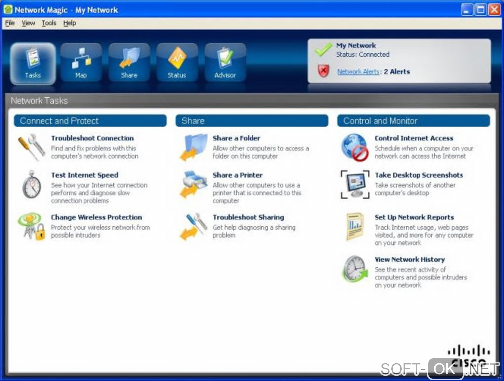Open Set Up Network Reports task
Viewport: 504px width, 381px height.
(414, 217)
